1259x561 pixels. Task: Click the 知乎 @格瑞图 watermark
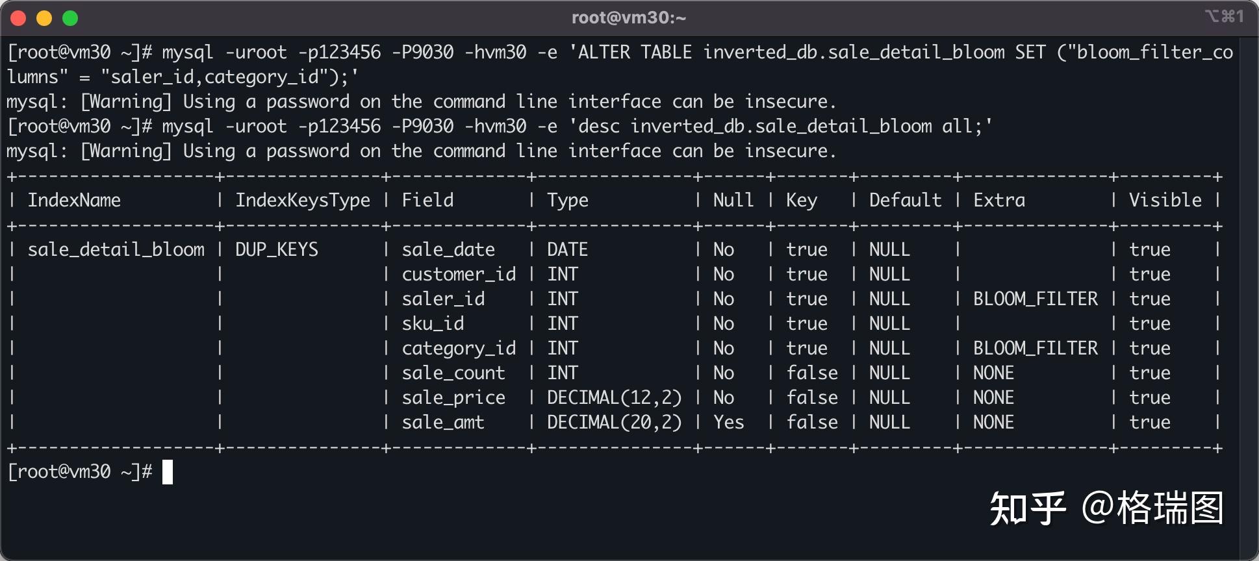1107,508
